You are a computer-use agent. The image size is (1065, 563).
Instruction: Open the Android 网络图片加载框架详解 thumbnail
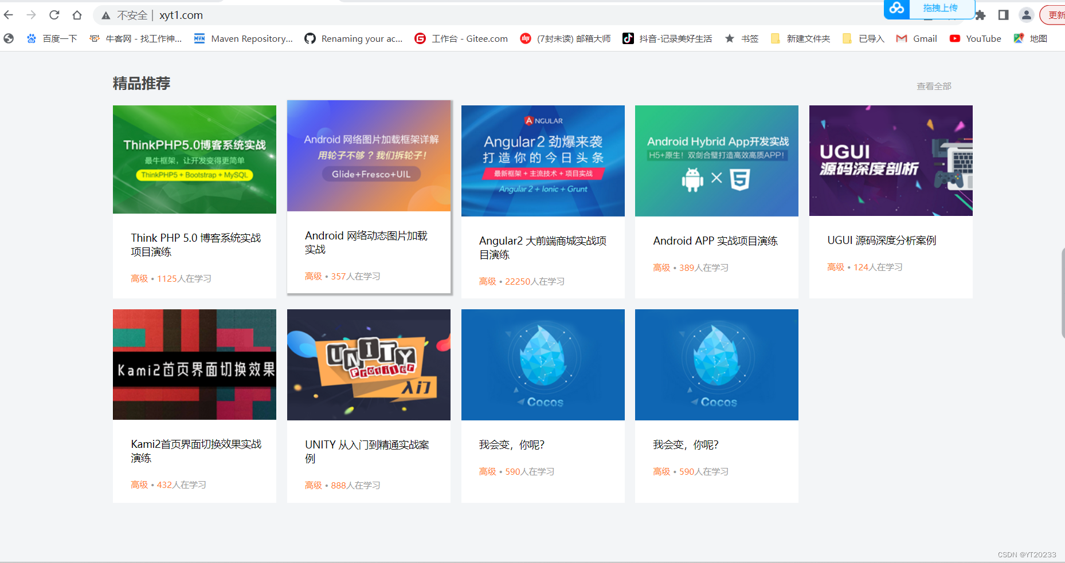coord(369,156)
